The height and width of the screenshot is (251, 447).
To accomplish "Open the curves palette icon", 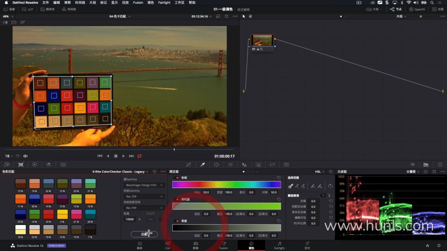I will click(189, 165).
